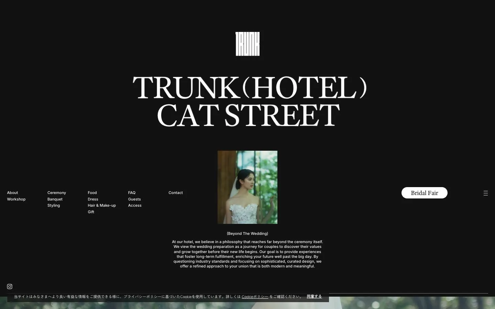This screenshot has width=495, height=309.
Task: Open the Workshop menu link
Action: [x=16, y=199]
